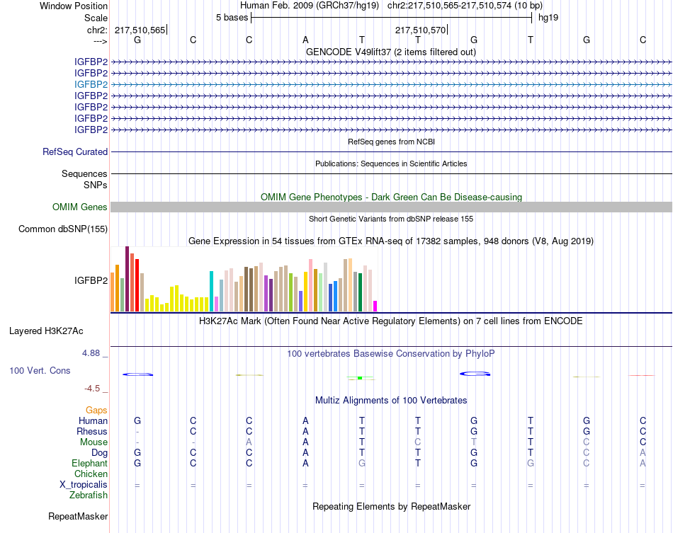The width and height of the screenshot is (673, 533).
Task: Click the 5 bases scale bar label
Action: (232, 18)
